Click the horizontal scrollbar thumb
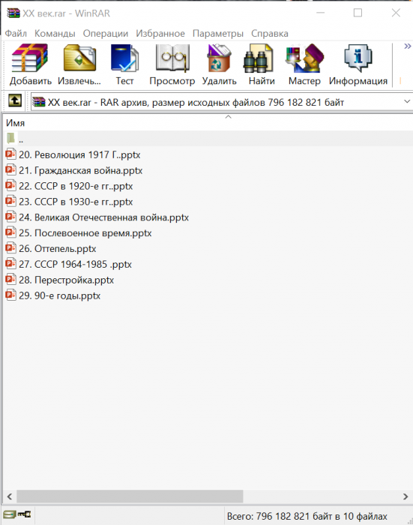The width and height of the screenshot is (413, 525). (x=130, y=496)
